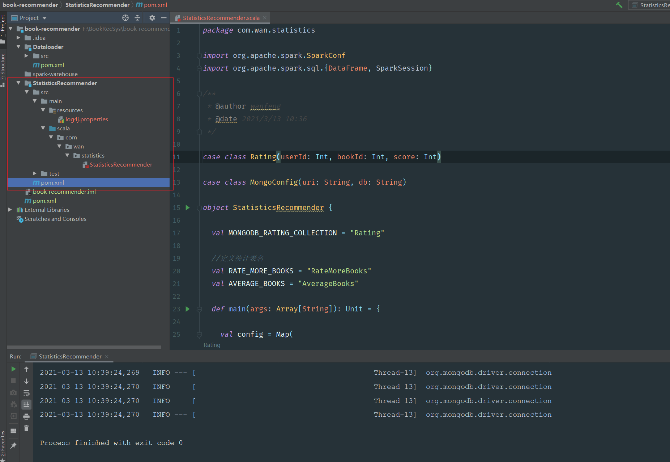This screenshot has width=670, height=462.
Task: Hide the Project panel with minus icon
Action: [x=164, y=18]
